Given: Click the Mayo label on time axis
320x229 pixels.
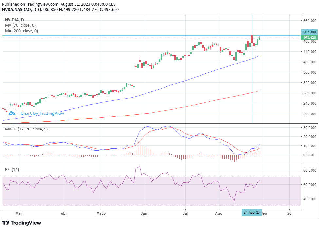Looking at the screenshot, I should coord(101,213).
